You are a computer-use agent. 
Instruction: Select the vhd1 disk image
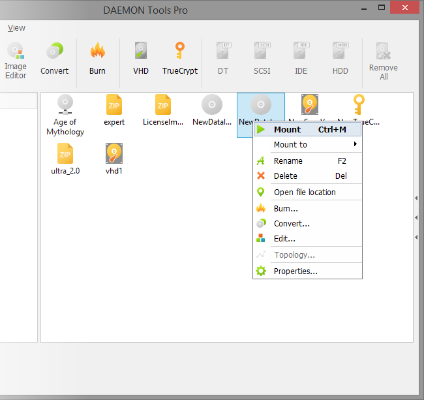(x=114, y=159)
